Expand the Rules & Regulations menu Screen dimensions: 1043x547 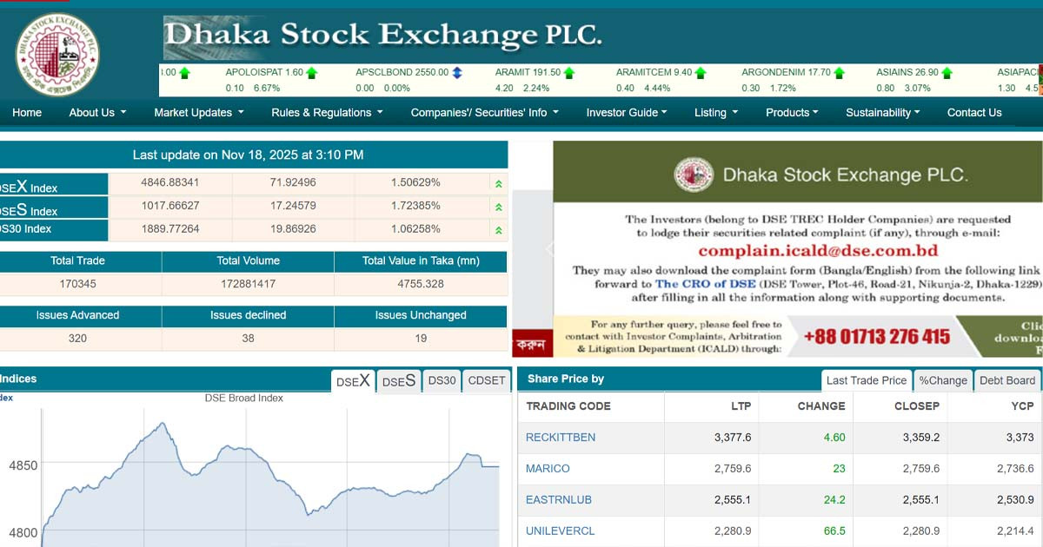coord(327,113)
